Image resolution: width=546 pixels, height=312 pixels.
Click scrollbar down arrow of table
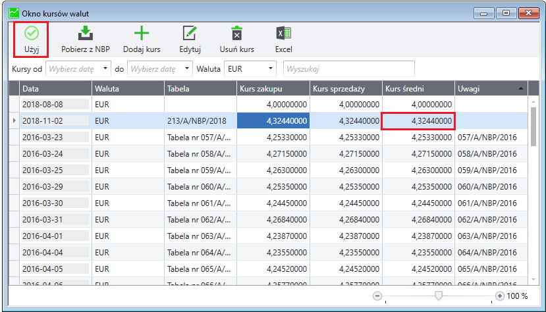[x=533, y=280]
